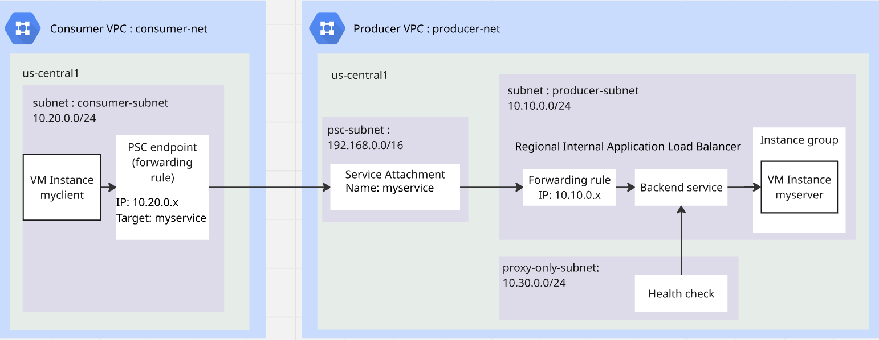Select the PSC endpoint forwarding rule box
The width and height of the screenshot is (879, 340).
[162, 187]
